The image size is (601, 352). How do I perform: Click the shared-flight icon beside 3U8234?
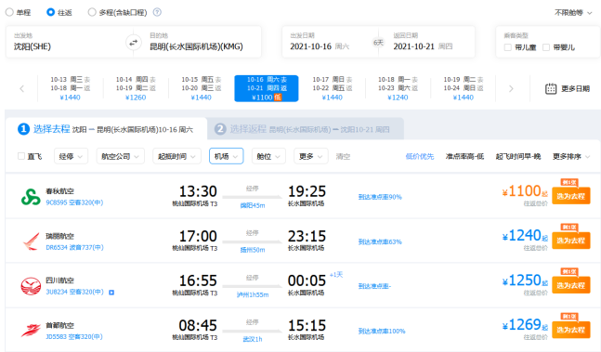[111, 293]
